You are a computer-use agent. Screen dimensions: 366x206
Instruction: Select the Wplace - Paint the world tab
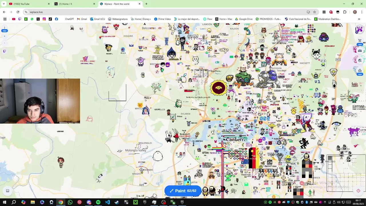120,4
